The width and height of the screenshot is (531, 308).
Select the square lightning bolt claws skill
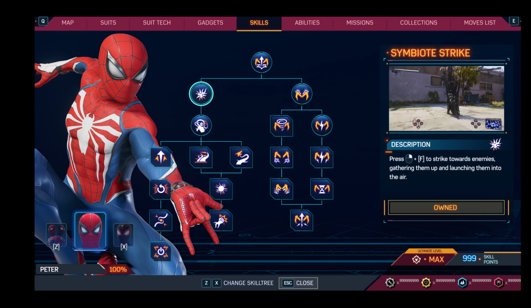tap(322, 157)
